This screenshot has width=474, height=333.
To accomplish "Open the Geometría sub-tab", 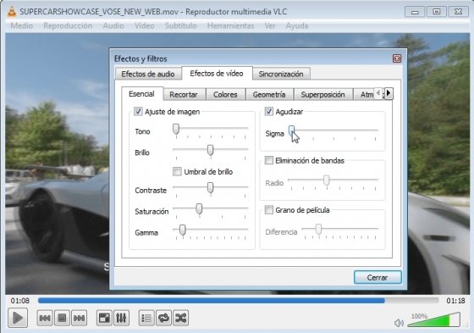I will (x=269, y=94).
